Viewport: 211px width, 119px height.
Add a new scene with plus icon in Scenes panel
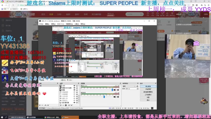point(40,105)
